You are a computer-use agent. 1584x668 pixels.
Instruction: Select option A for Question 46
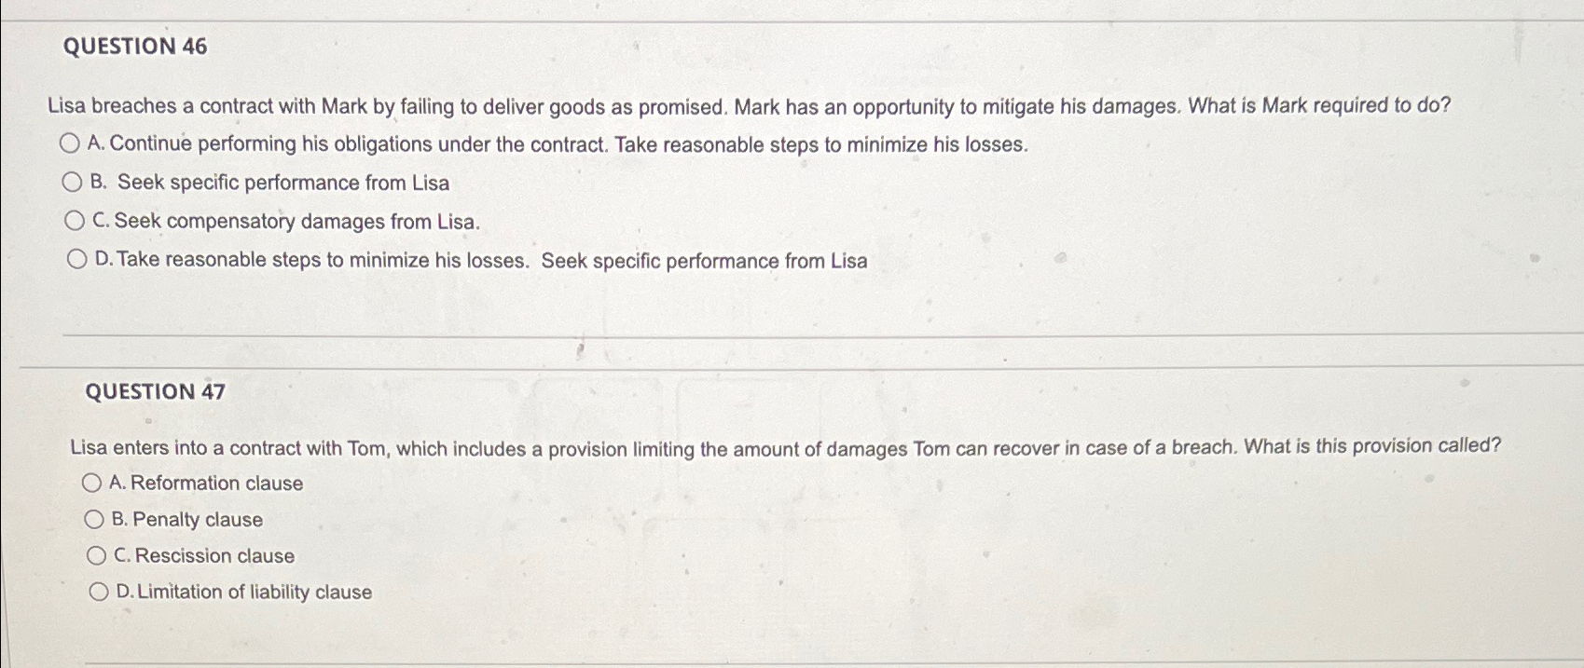tap(72, 143)
